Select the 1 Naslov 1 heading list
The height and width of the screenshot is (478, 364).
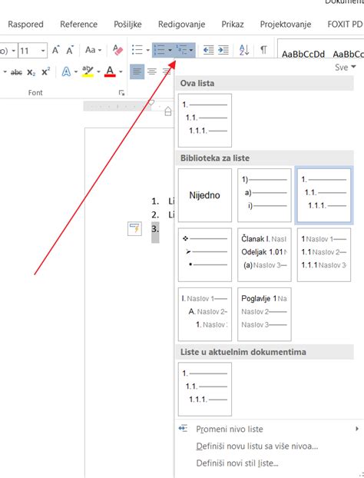tap(324, 254)
